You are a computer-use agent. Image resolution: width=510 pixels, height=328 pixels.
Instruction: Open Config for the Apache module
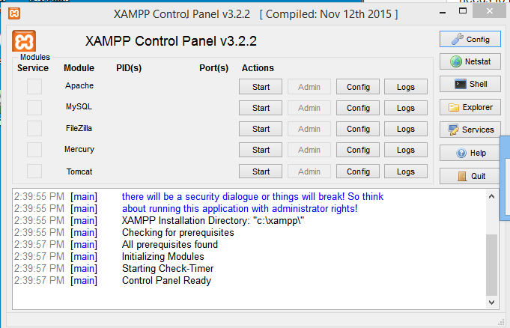[358, 87]
